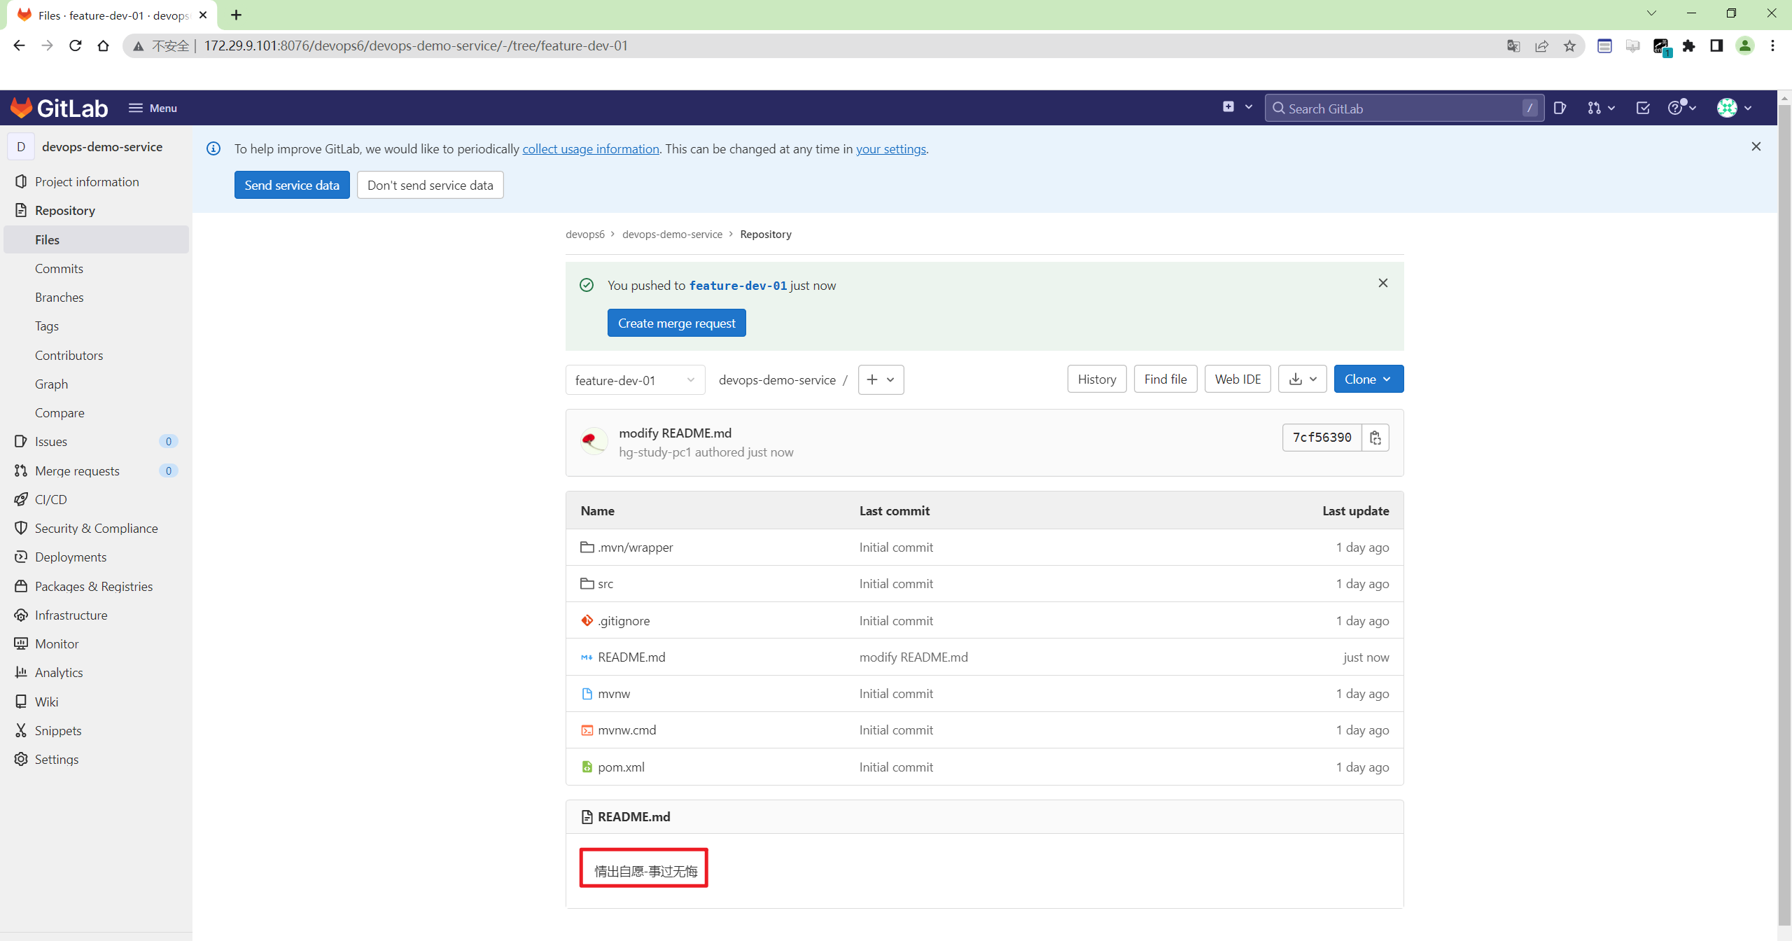Copy commit SHA with clipboard icon
The width and height of the screenshot is (1792, 941).
pyautogui.click(x=1375, y=438)
